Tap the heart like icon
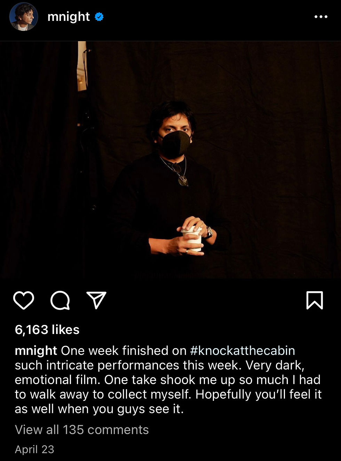Image resolution: width=341 pixels, height=461 pixels. pyautogui.click(x=24, y=300)
